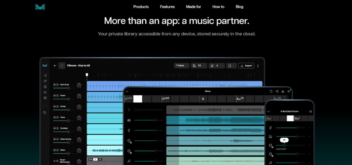Image resolution: width=352 pixels, height=165 pixels.
Task: Click the music note track icon on the tablet
Action: click(129, 161)
